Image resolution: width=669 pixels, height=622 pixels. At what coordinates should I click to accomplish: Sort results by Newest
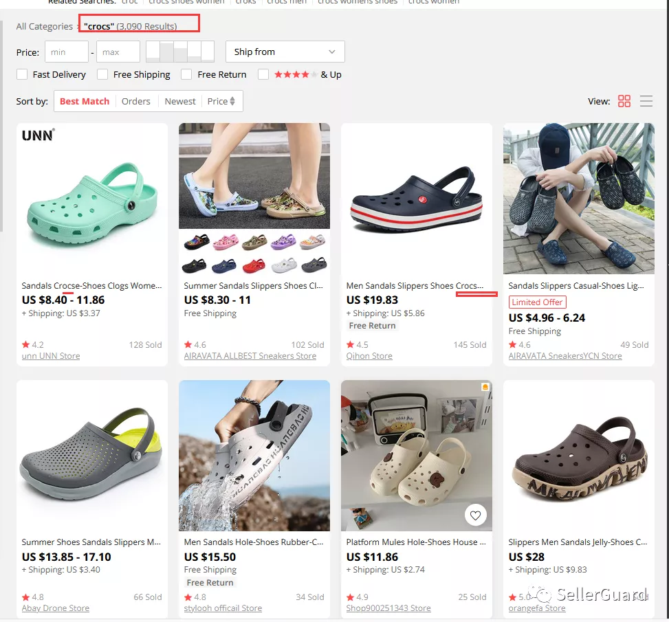tap(180, 101)
